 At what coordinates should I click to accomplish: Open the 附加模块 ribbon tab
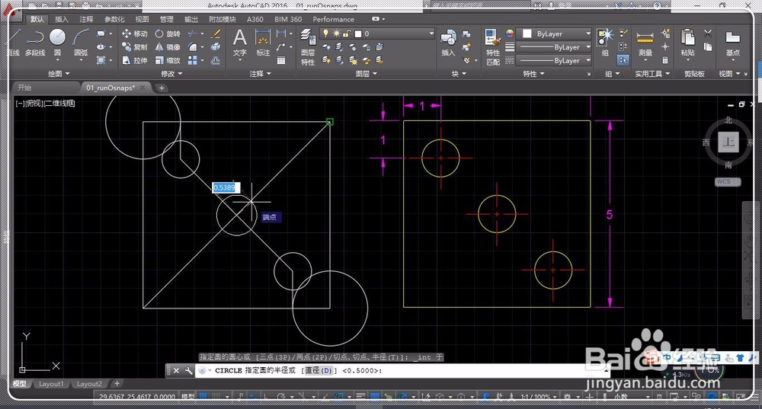coord(222,20)
